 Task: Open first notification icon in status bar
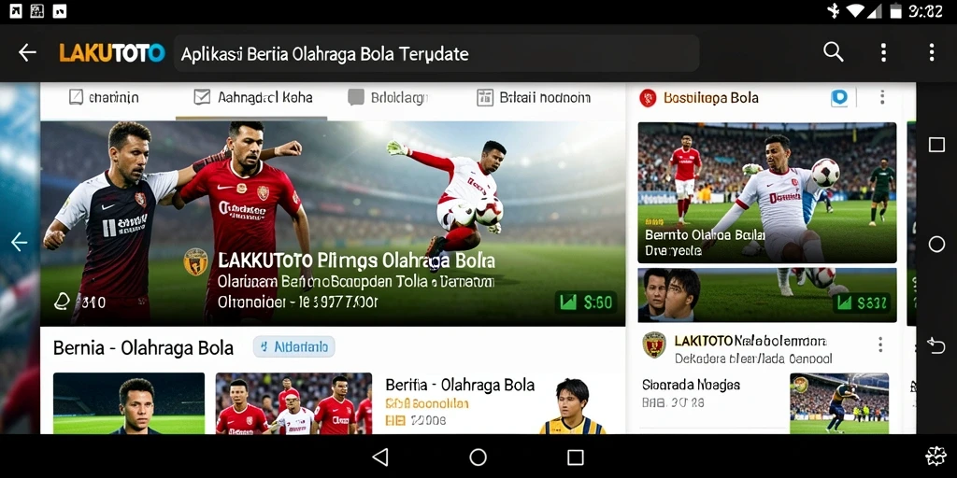[17, 11]
